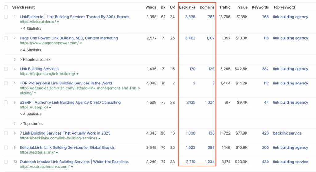Tick the select-all checkbox beside Search result header
316x172 pixels.
click(6, 7)
